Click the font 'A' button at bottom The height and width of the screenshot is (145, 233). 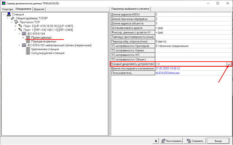coord(156,141)
